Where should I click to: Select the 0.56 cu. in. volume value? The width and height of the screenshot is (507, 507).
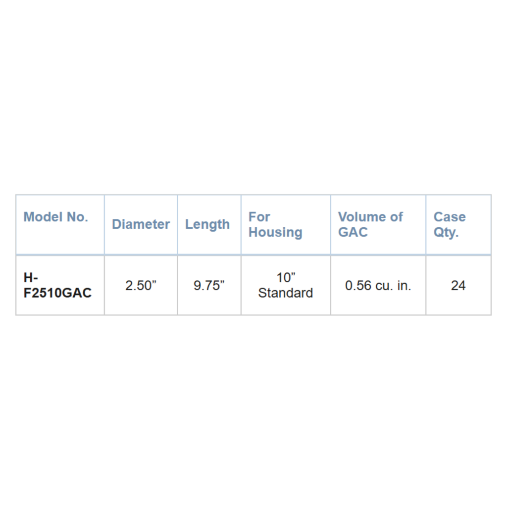click(x=378, y=286)
